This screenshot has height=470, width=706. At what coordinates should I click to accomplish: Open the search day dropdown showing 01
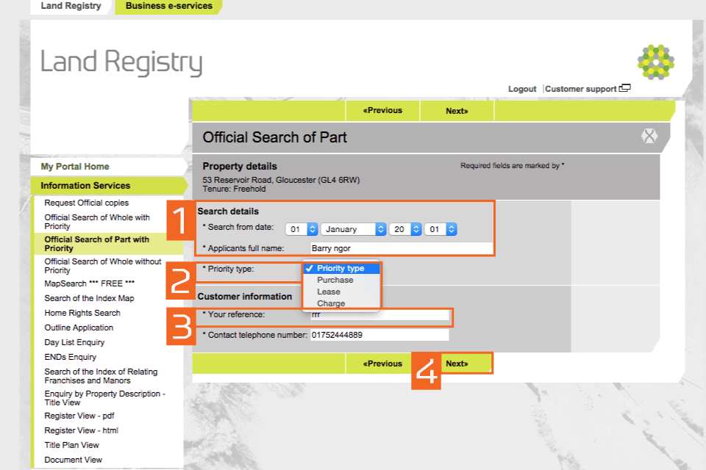tap(302, 229)
